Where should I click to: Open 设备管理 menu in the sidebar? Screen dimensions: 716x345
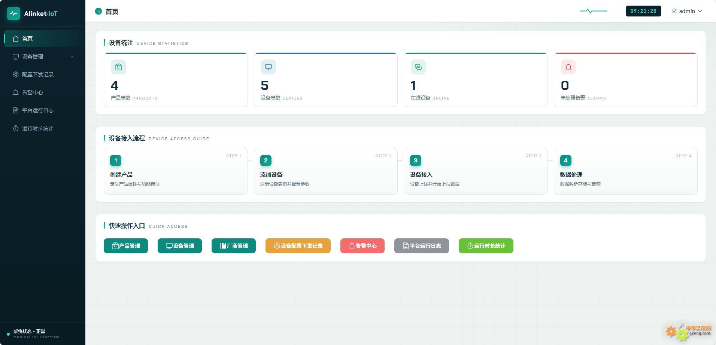43,57
